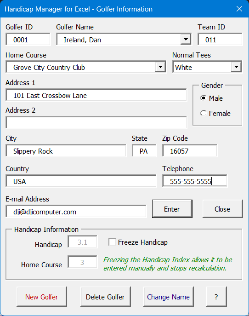Select the E-mail Address input field
The image size is (249, 316).
[76, 212]
